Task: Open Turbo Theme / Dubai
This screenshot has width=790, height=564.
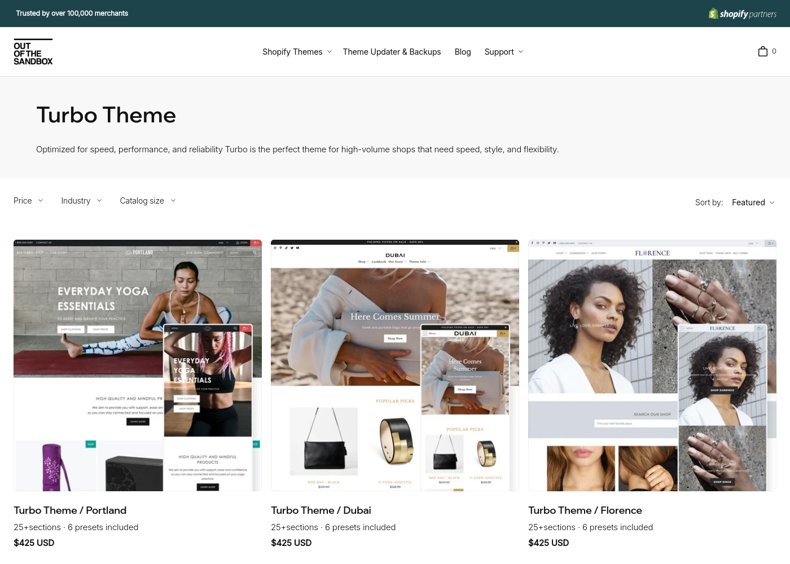Action: [x=321, y=510]
